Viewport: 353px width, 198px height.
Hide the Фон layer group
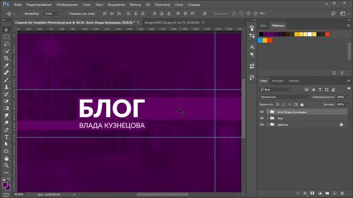pyautogui.click(x=261, y=118)
